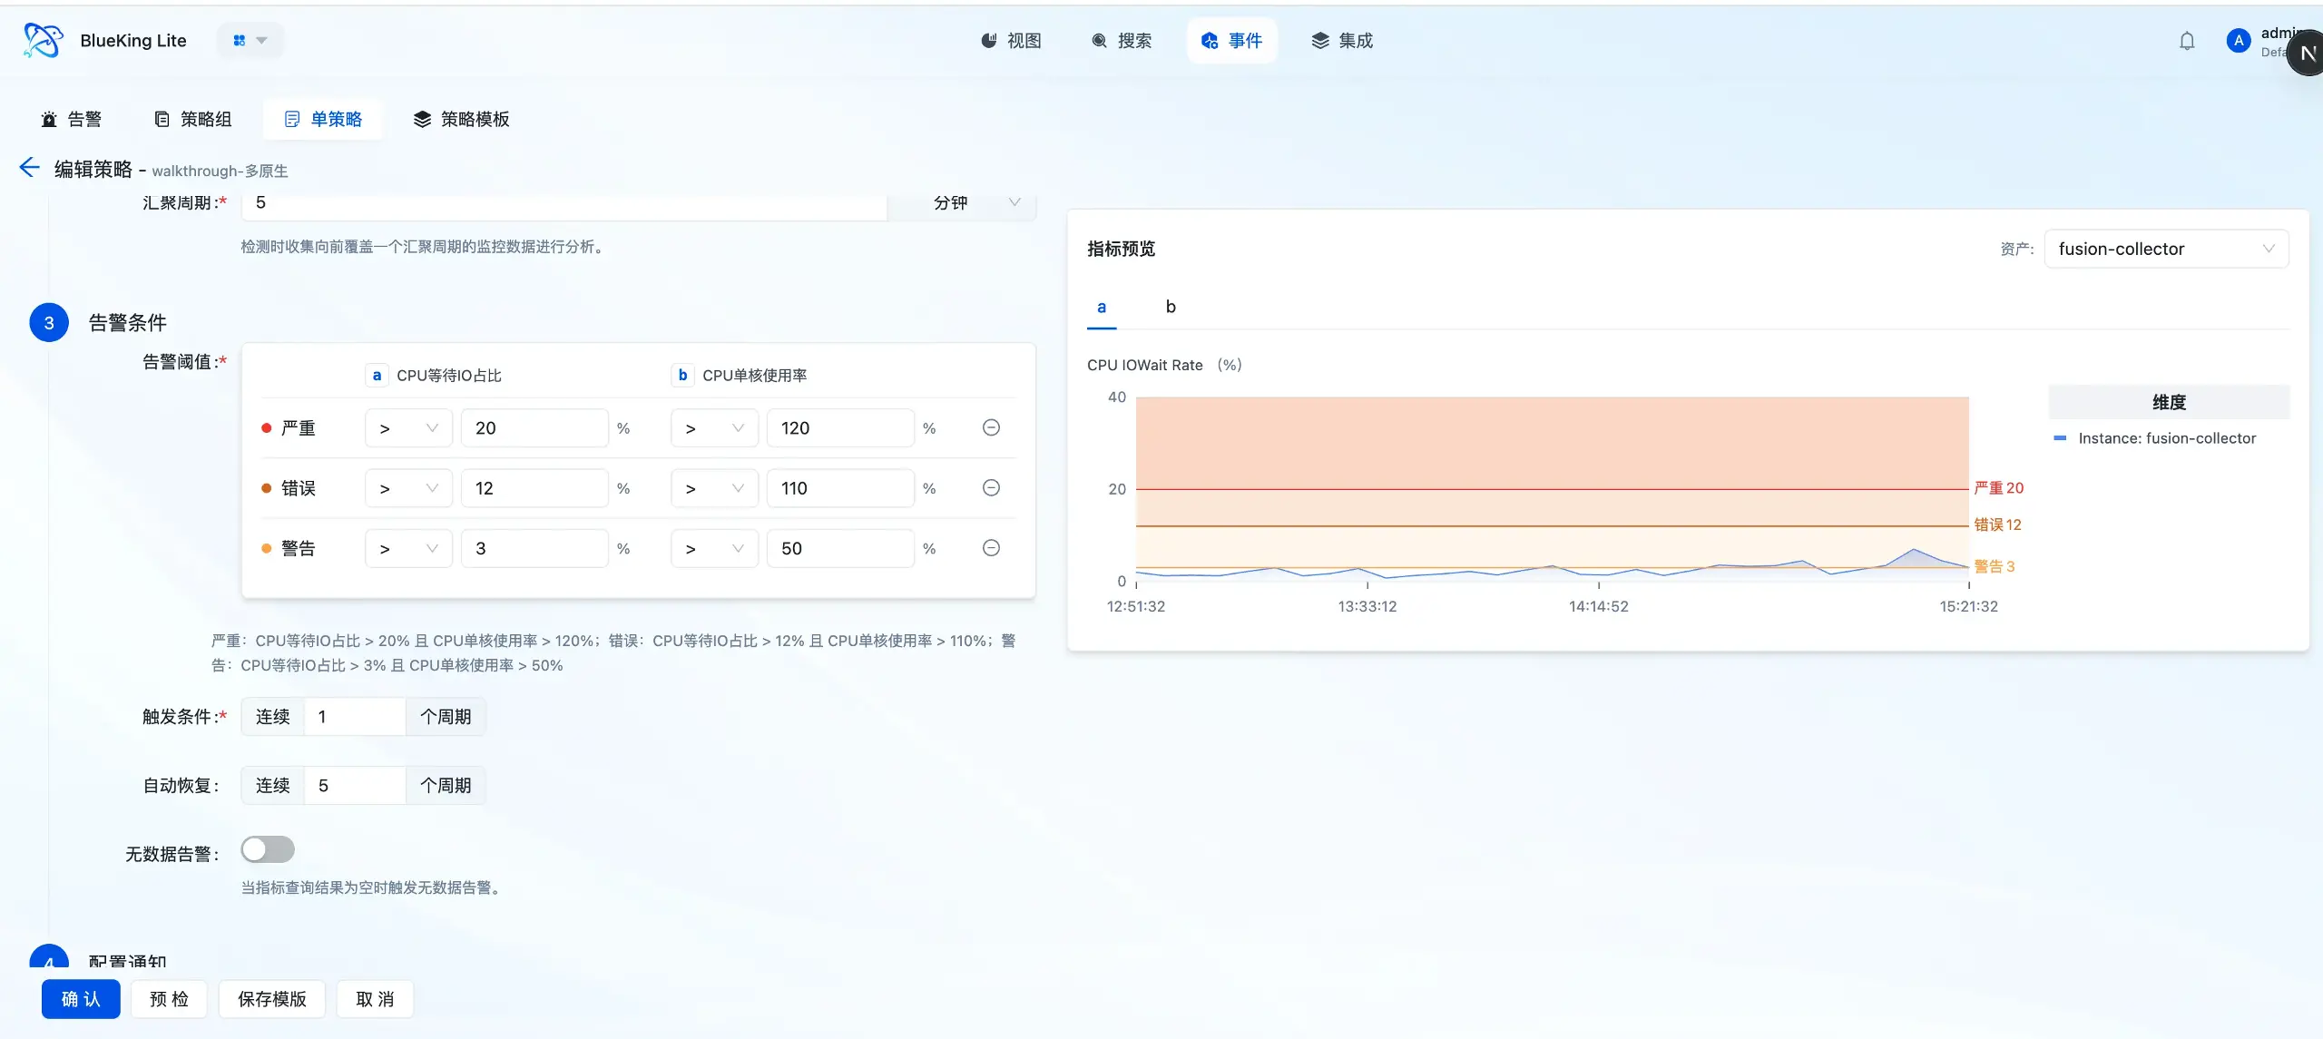
Task: Toggle the 无数据告警 switch
Action: tap(268, 849)
